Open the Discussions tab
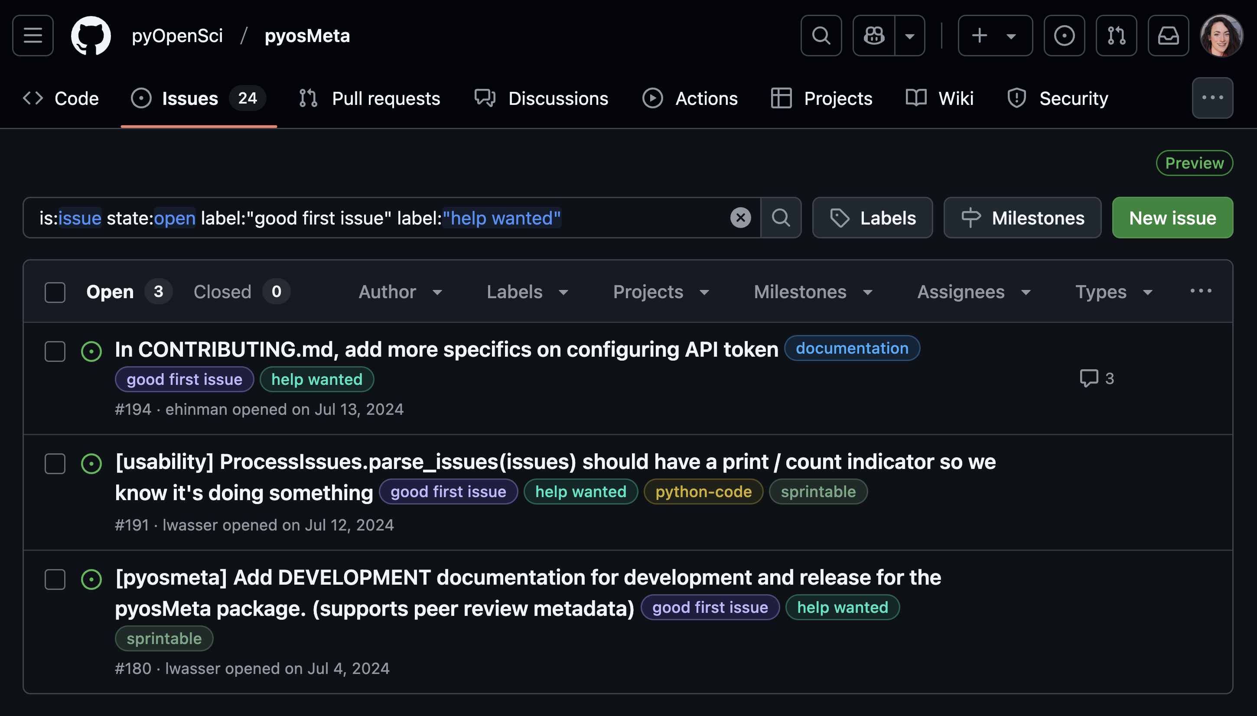1257x716 pixels. pyautogui.click(x=541, y=98)
